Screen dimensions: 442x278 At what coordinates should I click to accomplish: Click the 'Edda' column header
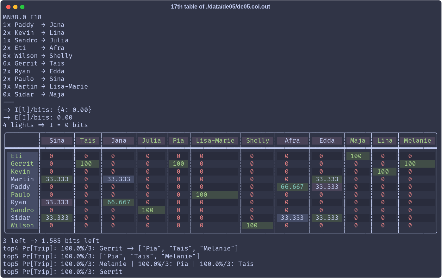(x=327, y=140)
